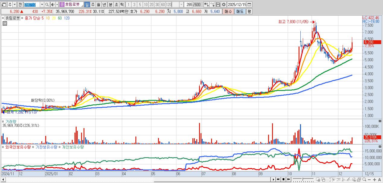Click the zigzag wave analysis icon
This screenshot has height=183, width=383.
click(x=344, y=179)
